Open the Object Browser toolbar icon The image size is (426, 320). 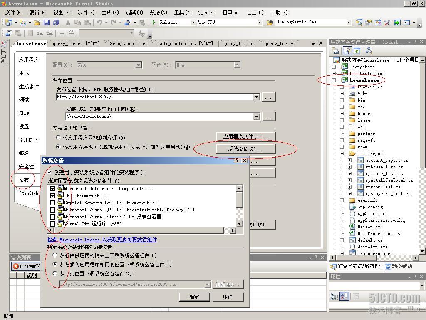[x=378, y=22]
